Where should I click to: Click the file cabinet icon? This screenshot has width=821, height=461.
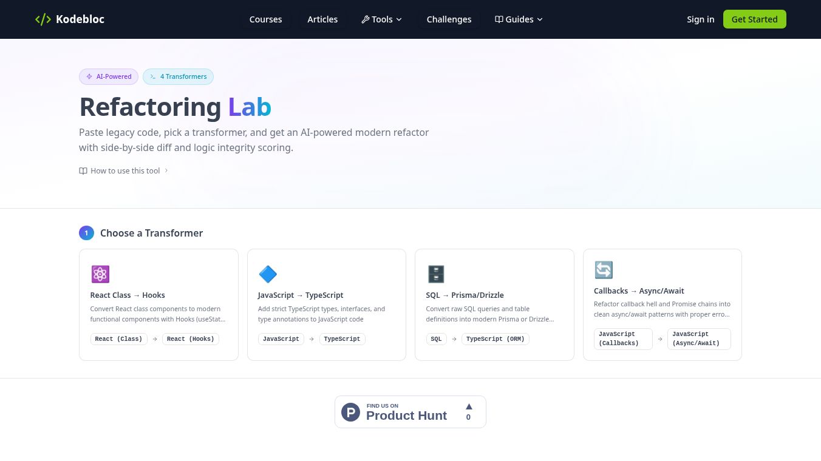[436, 274]
